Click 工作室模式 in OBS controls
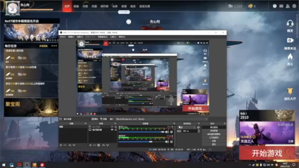This screenshot has width=299, height=168. 214,137
